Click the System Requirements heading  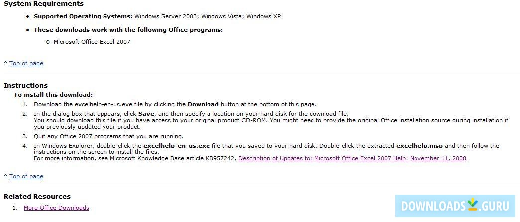pos(44,4)
